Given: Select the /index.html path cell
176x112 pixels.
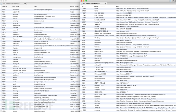Looking at the screenshot, I should click(x=38, y=68).
